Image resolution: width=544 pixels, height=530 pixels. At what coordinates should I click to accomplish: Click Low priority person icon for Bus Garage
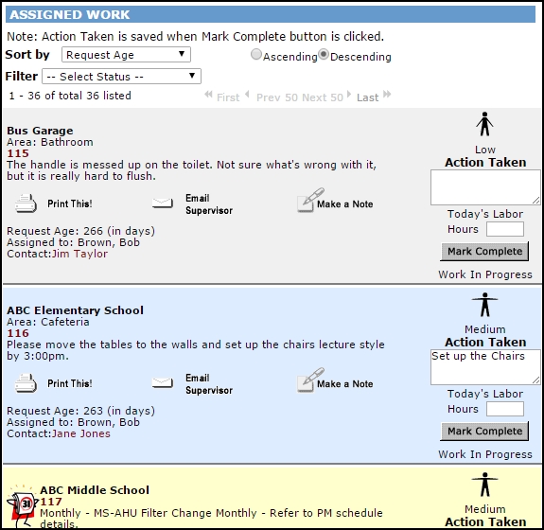pyautogui.click(x=484, y=124)
